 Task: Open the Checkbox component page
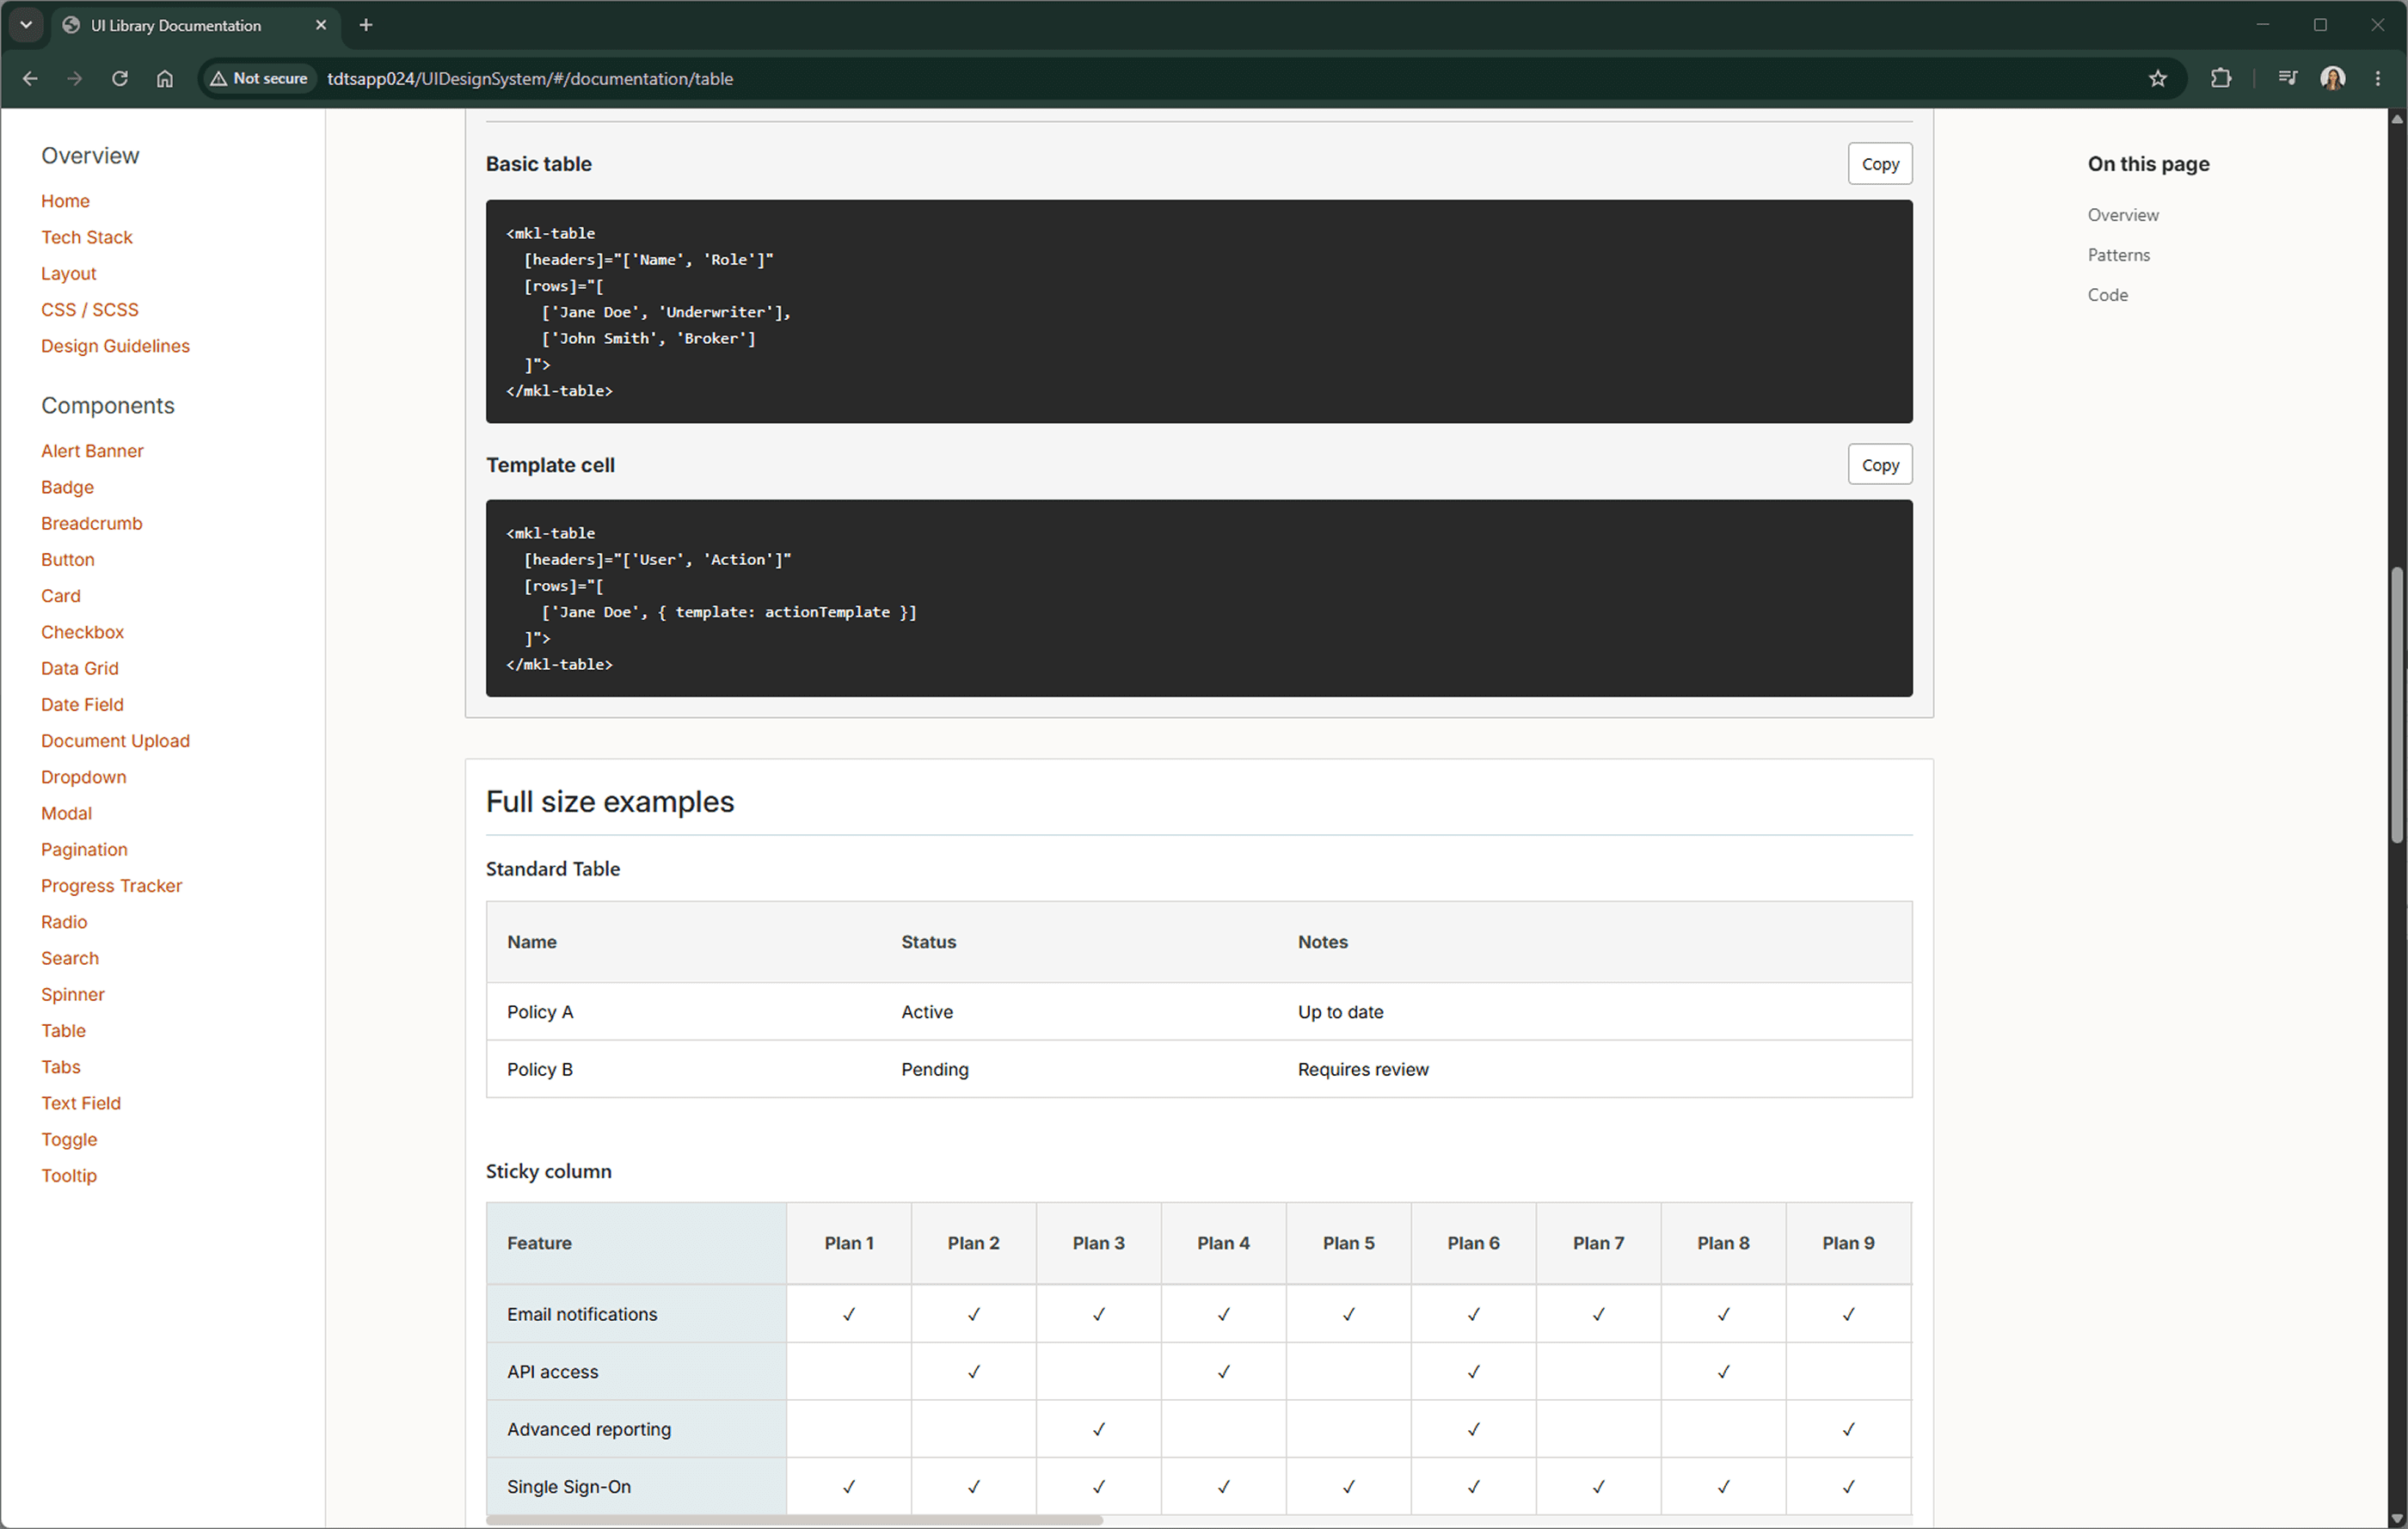(83, 632)
